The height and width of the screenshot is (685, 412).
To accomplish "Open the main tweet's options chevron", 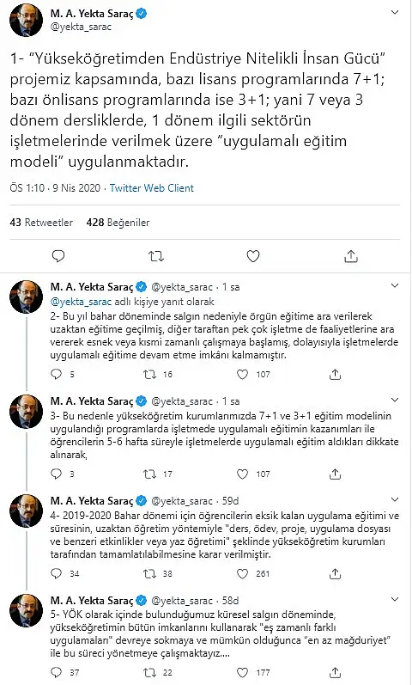I will tap(395, 12).
